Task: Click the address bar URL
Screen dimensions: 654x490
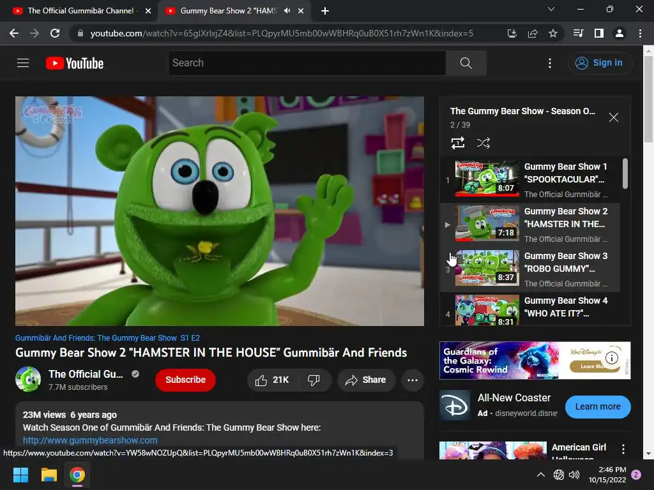Action: (x=282, y=33)
